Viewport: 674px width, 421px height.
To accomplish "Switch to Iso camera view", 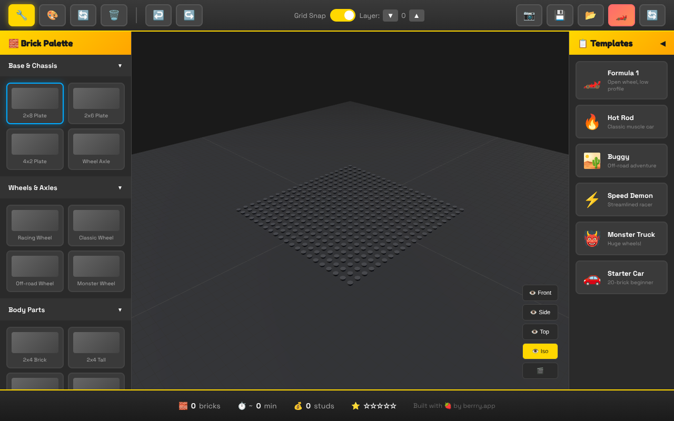I will pyautogui.click(x=540, y=351).
